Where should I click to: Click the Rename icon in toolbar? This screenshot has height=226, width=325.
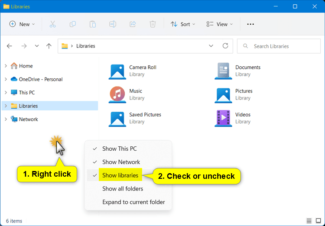(x=113, y=24)
